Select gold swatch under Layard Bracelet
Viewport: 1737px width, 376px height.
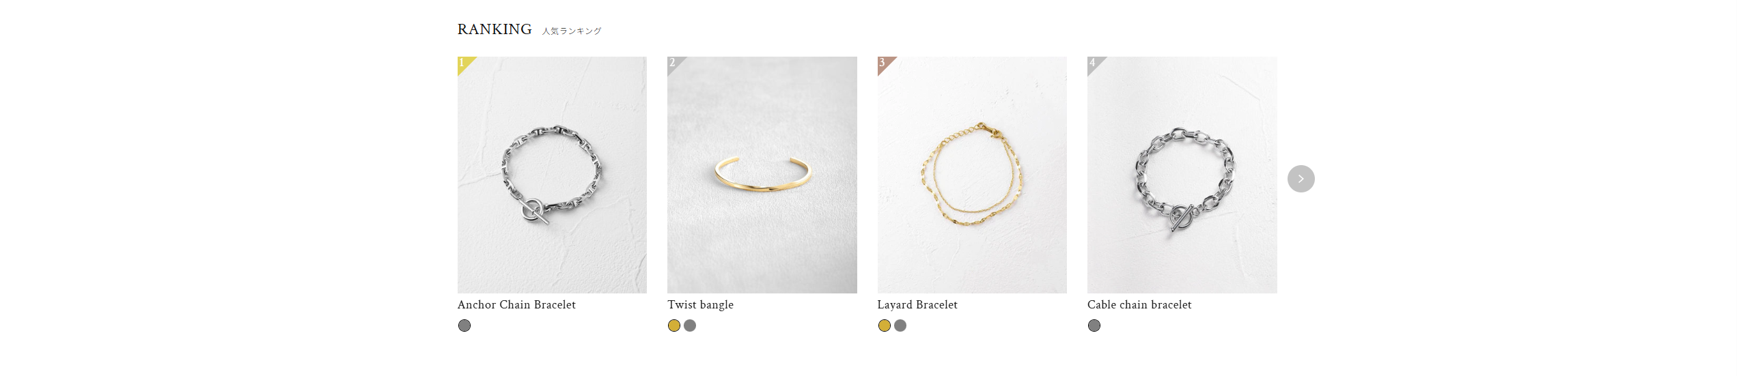point(885,326)
